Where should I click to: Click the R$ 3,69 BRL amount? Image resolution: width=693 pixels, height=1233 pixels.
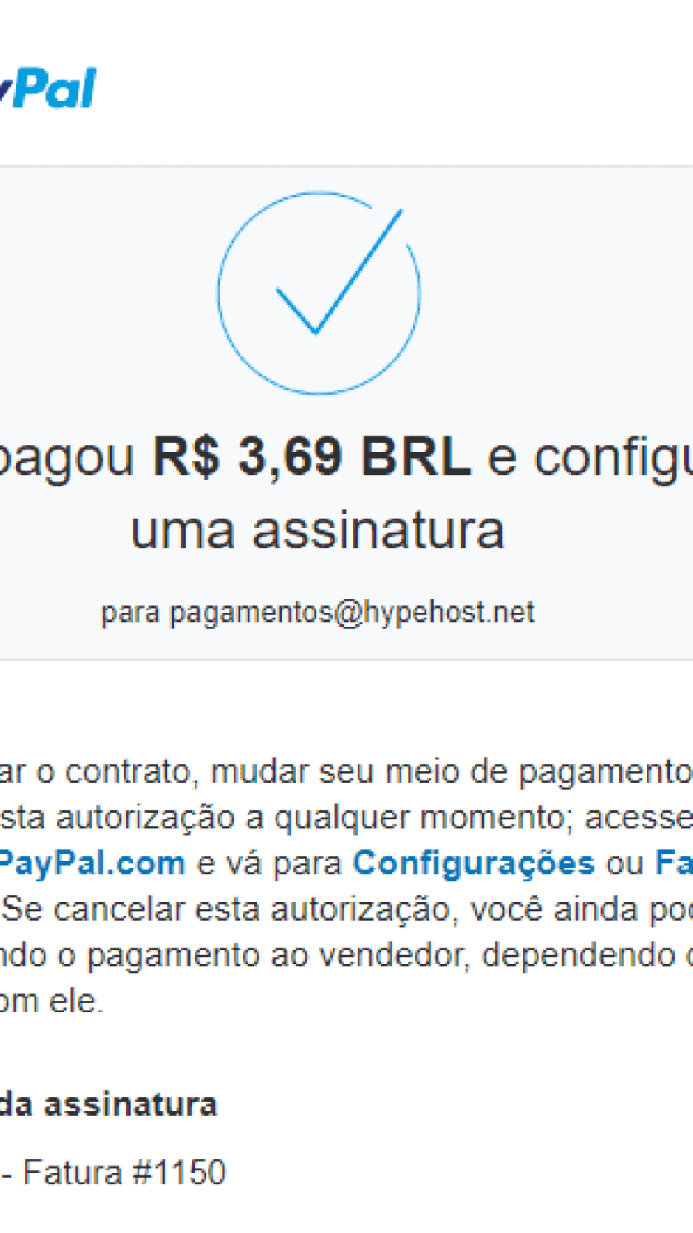pyautogui.click(x=312, y=457)
